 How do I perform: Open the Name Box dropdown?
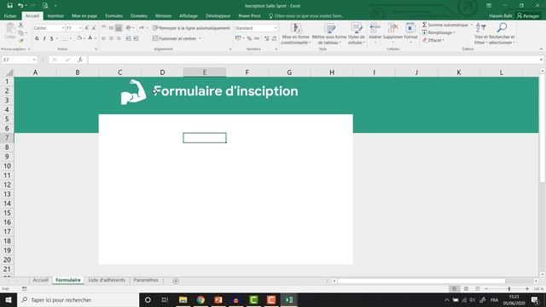click(34, 60)
